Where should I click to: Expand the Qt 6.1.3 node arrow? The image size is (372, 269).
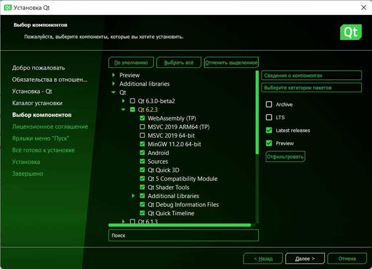[x=124, y=221]
